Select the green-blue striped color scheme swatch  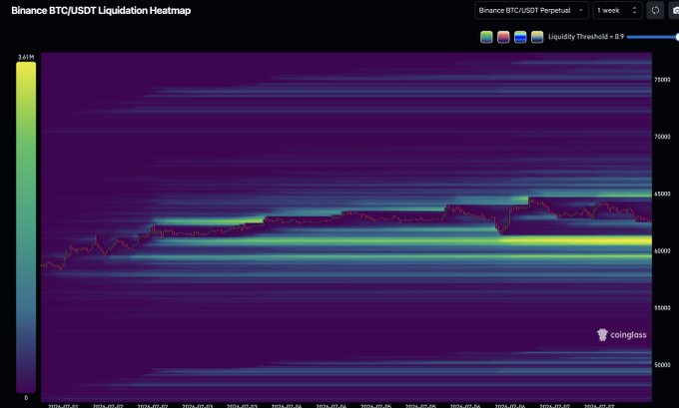click(520, 37)
